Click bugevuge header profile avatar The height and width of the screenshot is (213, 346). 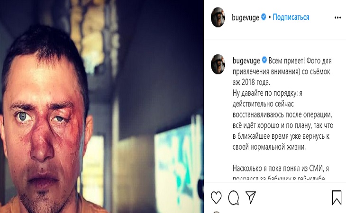pos(218,17)
